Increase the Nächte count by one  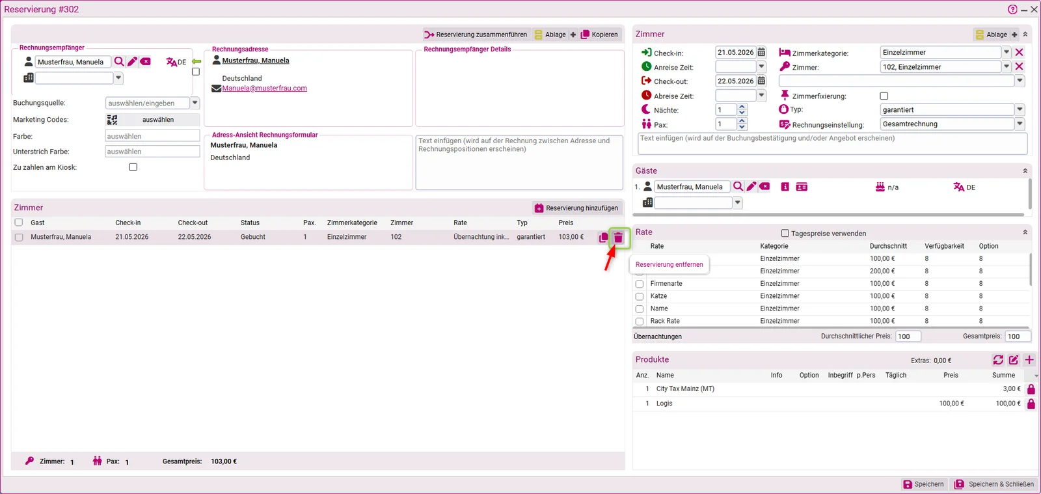click(x=742, y=107)
